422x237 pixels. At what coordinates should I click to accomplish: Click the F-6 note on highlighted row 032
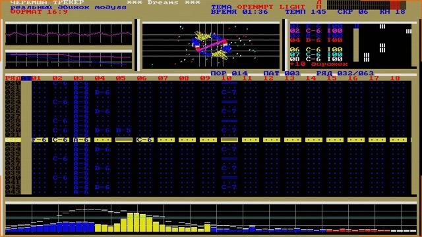[x=40, y=140]
